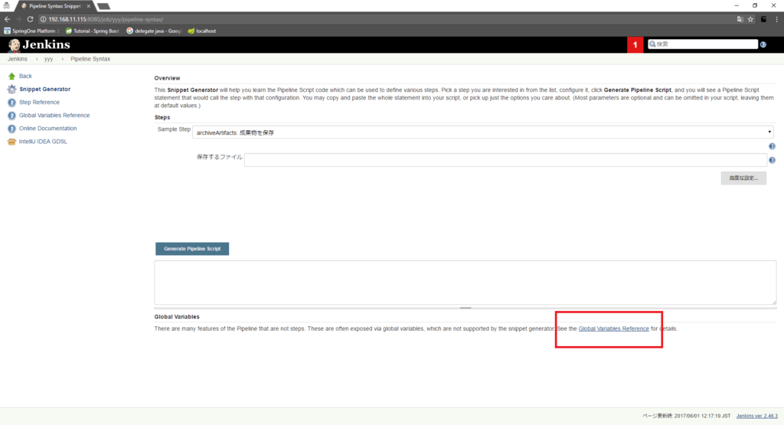The width and height of the screenshot is (784, 425).
Task: Click the Jenkins search box
Action: [x=704, y=44]
